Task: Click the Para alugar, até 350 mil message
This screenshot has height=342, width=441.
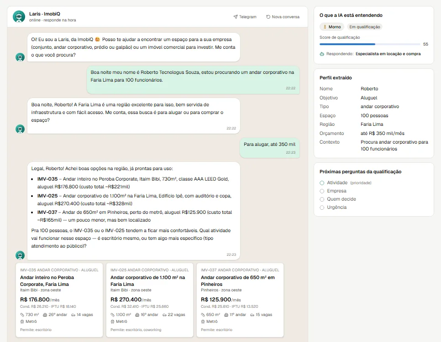Action: click(269, 148)
